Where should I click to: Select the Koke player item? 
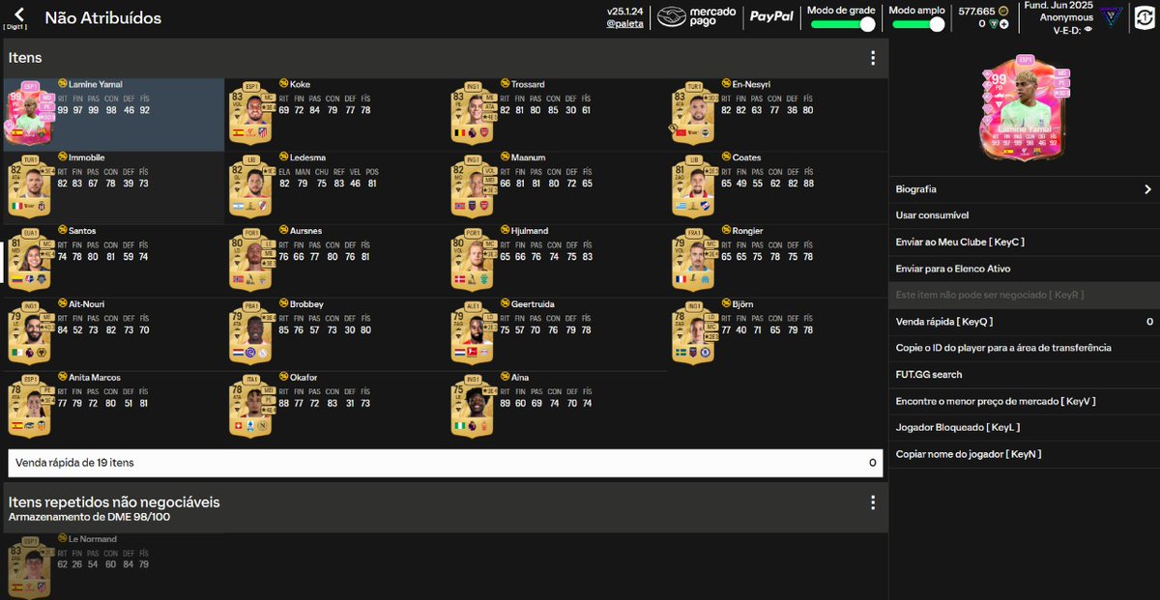[335, 115]
